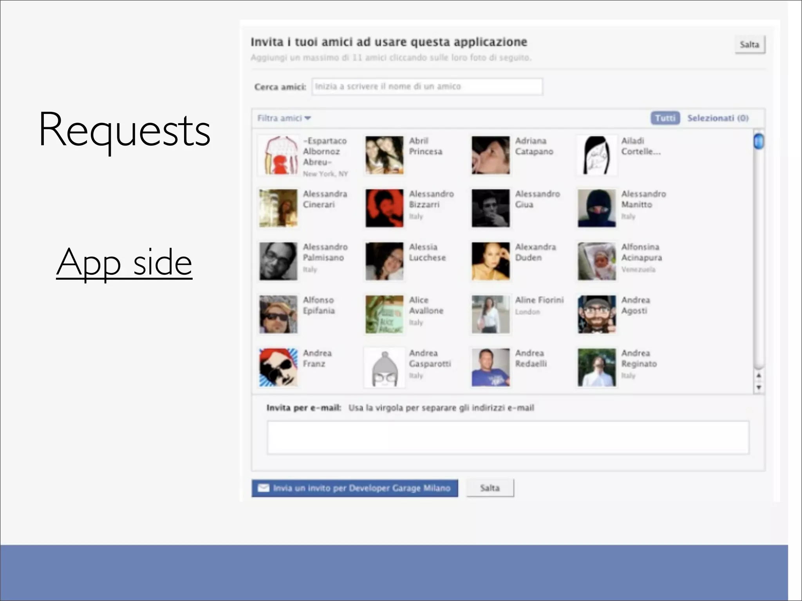802x601 pixels.
Task: Click the name text Alessandro Giua
Action: point(537,200)
